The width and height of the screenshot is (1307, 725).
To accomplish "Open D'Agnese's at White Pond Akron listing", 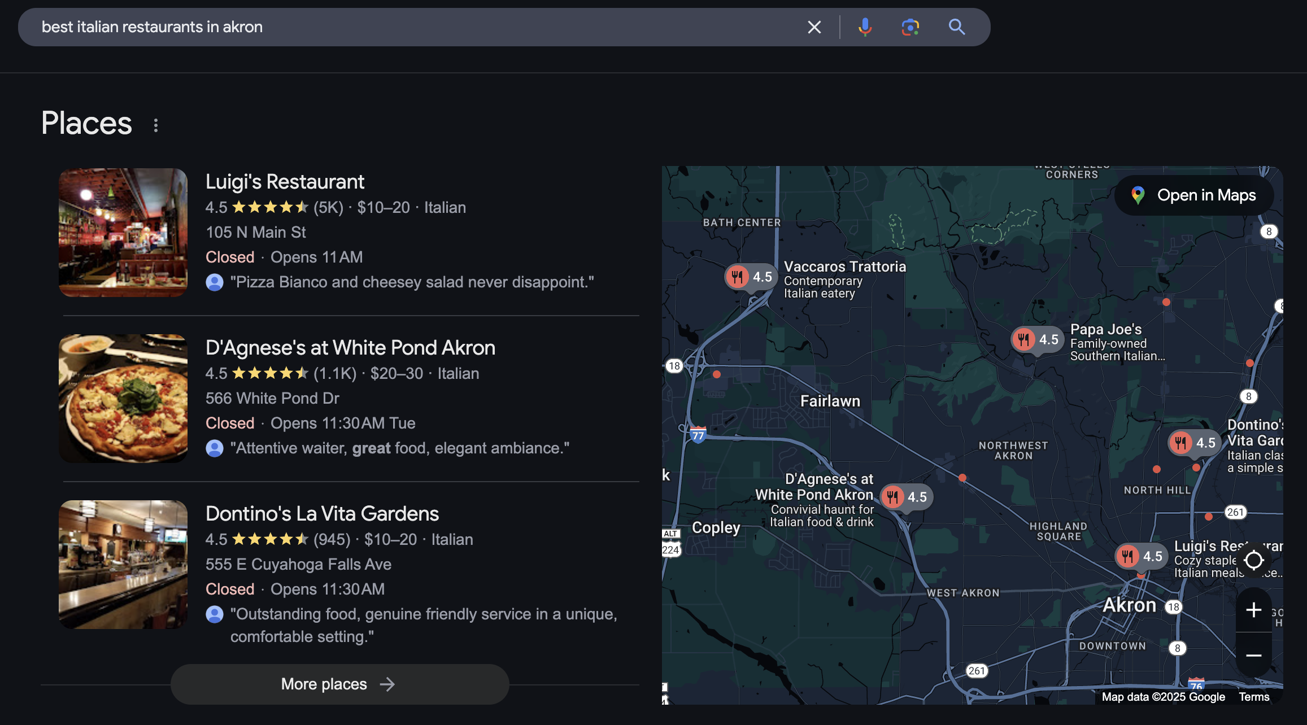I will point(350,348).
